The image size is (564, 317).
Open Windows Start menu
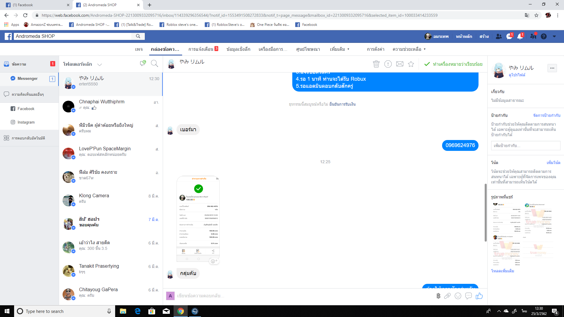click(7, 311)
